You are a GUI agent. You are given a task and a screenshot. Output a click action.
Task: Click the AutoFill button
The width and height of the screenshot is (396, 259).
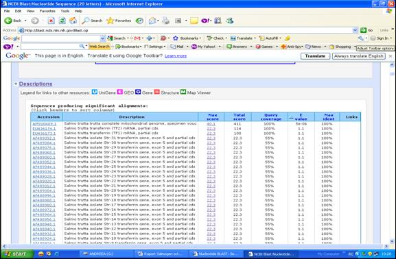[270, 38]
